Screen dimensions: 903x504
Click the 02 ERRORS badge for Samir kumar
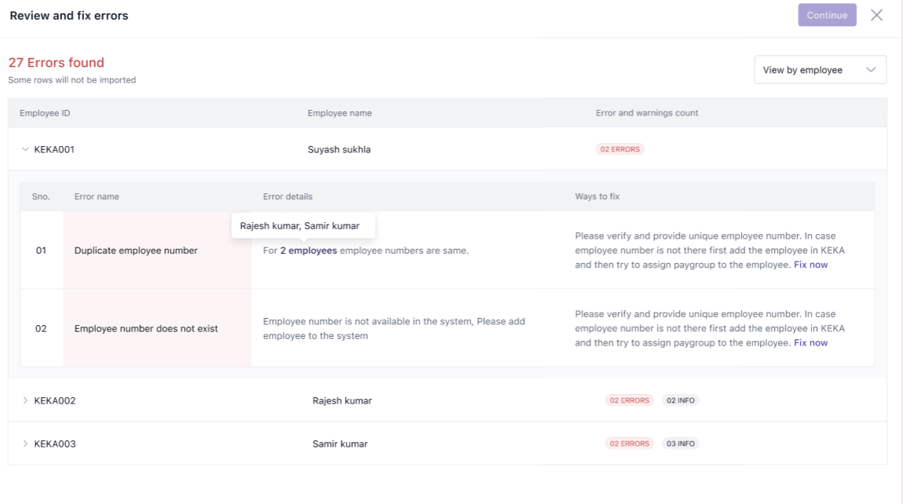coord(629,444)
